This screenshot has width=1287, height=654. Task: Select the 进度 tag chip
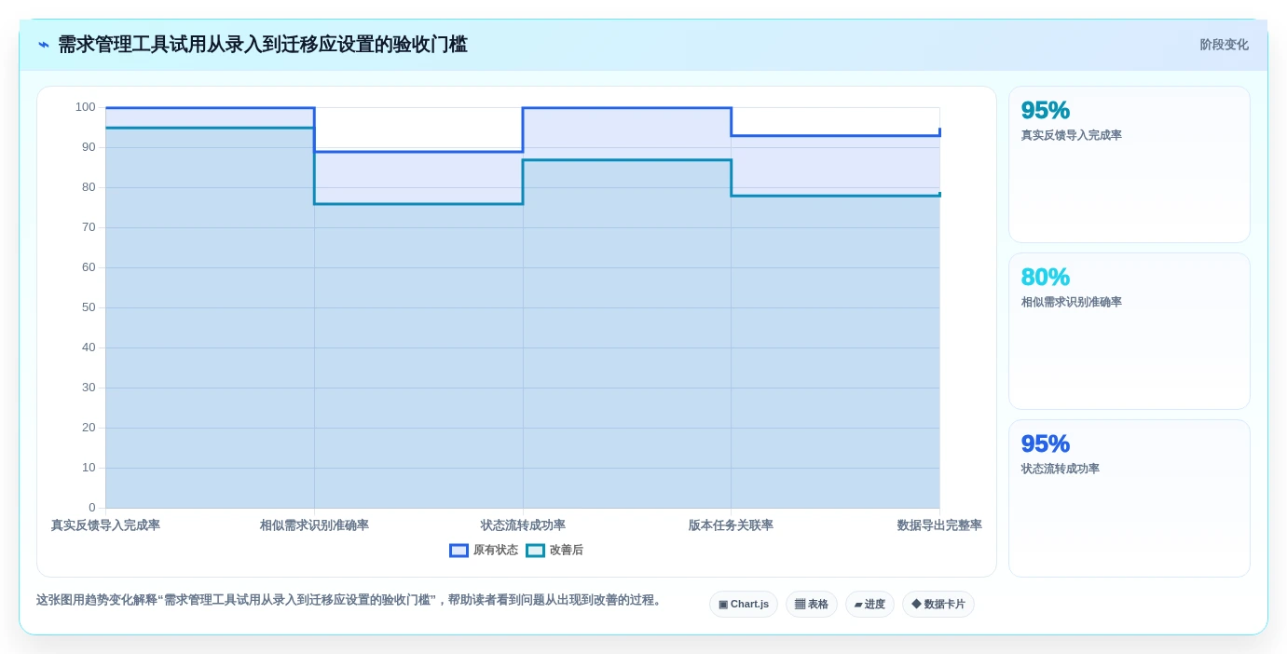coord(869,605)
